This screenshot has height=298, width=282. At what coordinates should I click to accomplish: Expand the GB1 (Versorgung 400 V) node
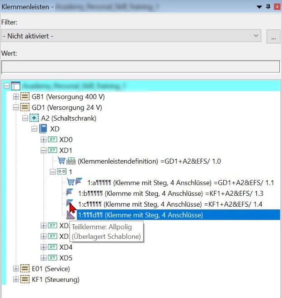16,97
